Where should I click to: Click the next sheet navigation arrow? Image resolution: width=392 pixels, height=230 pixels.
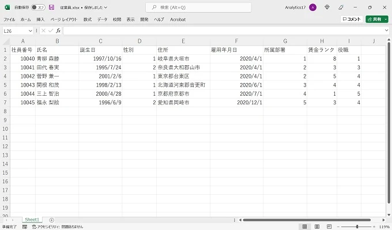(13, 220)
